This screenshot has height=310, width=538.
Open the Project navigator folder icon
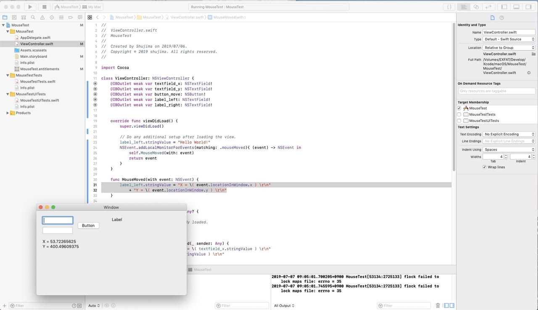(x=5, y=17)
